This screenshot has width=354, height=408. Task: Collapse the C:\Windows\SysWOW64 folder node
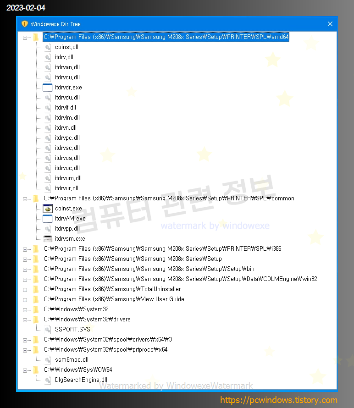[25, 370]
